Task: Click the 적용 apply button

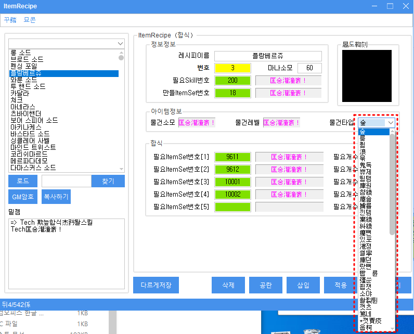Action: pyautogui.click(x=340, y=285)
